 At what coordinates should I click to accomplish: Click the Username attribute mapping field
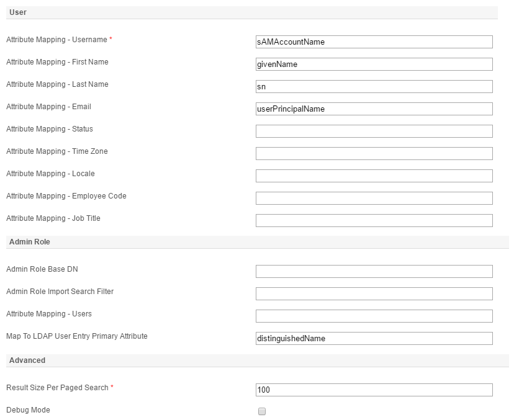click(374, 42)
